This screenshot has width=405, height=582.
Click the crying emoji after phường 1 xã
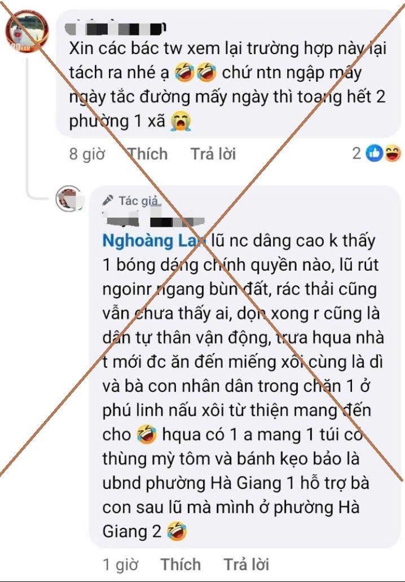coord(181,121)
